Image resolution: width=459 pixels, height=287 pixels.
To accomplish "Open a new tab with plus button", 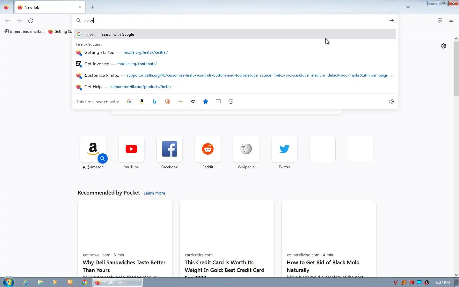I will click(x=92, y=7).
